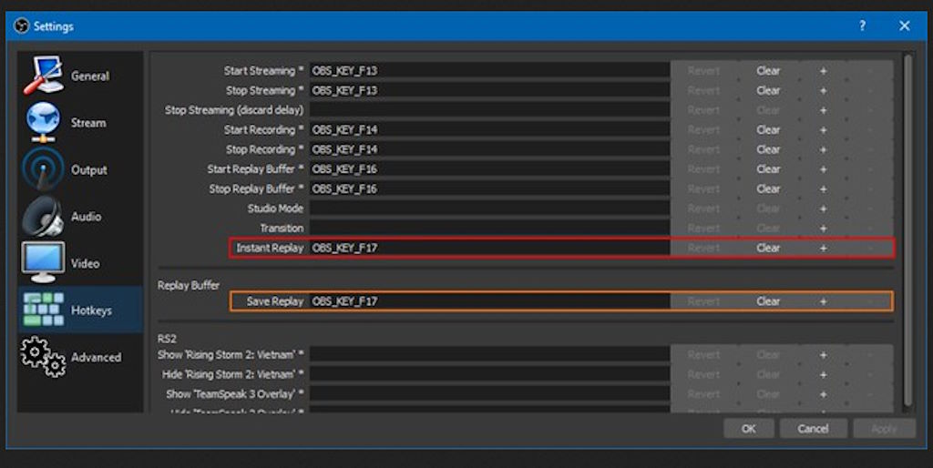Open the Advanced gears icon
933x468 pixels.
pos(43,357)
